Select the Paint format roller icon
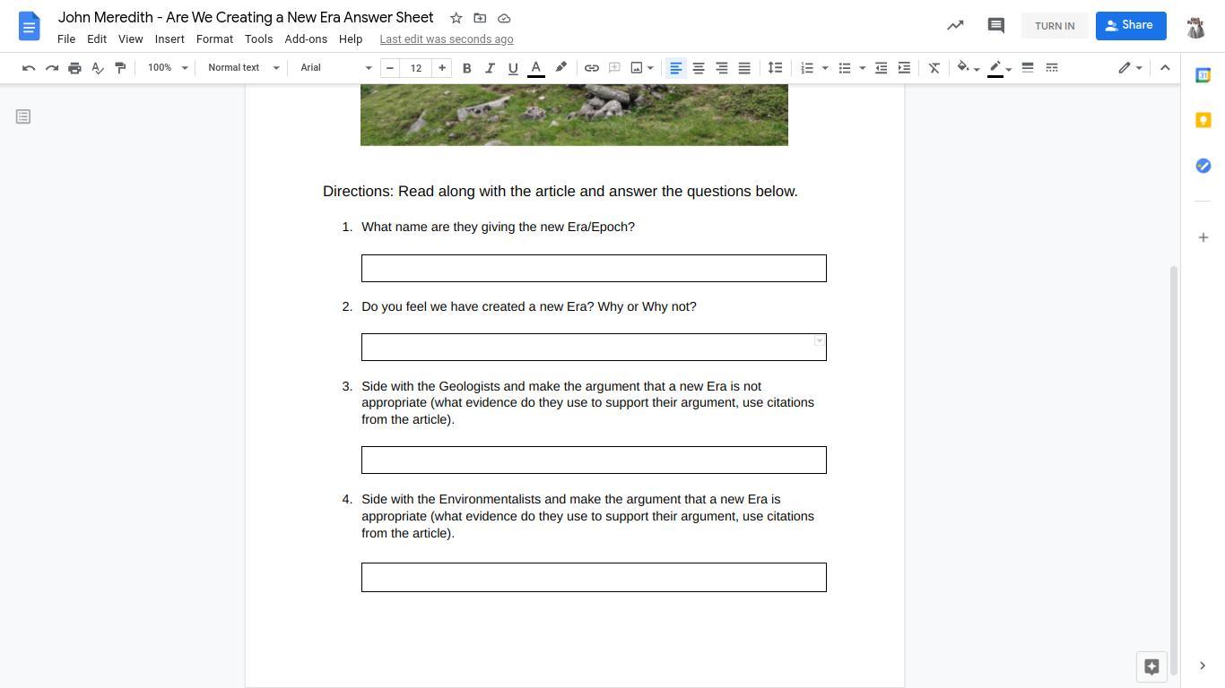This screenshot has height=688, width=1225. pyautogui.click(x=120, y=68)
